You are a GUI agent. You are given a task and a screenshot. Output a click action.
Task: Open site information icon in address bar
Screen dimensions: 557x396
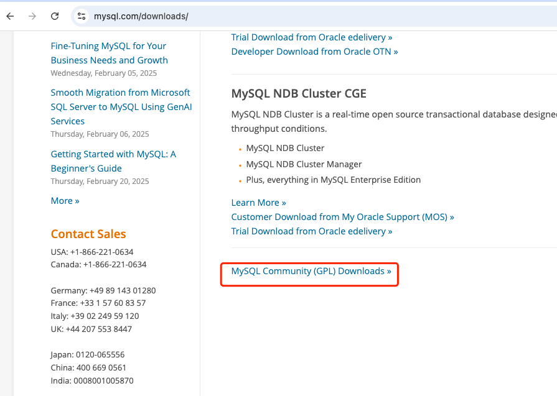coord(82,16)
